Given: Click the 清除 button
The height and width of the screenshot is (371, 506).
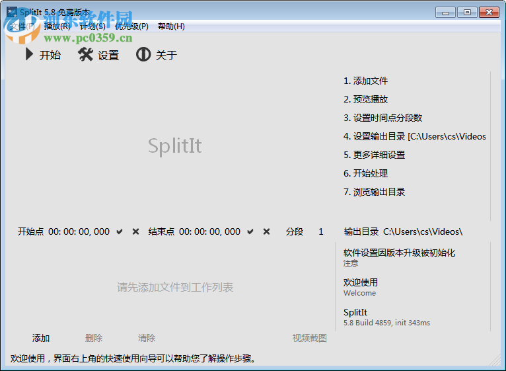Looking at the screenshot, I should point(147,338).
